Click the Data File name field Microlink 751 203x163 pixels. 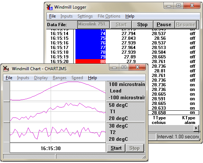pyautogui.click(x=93, y=24)
